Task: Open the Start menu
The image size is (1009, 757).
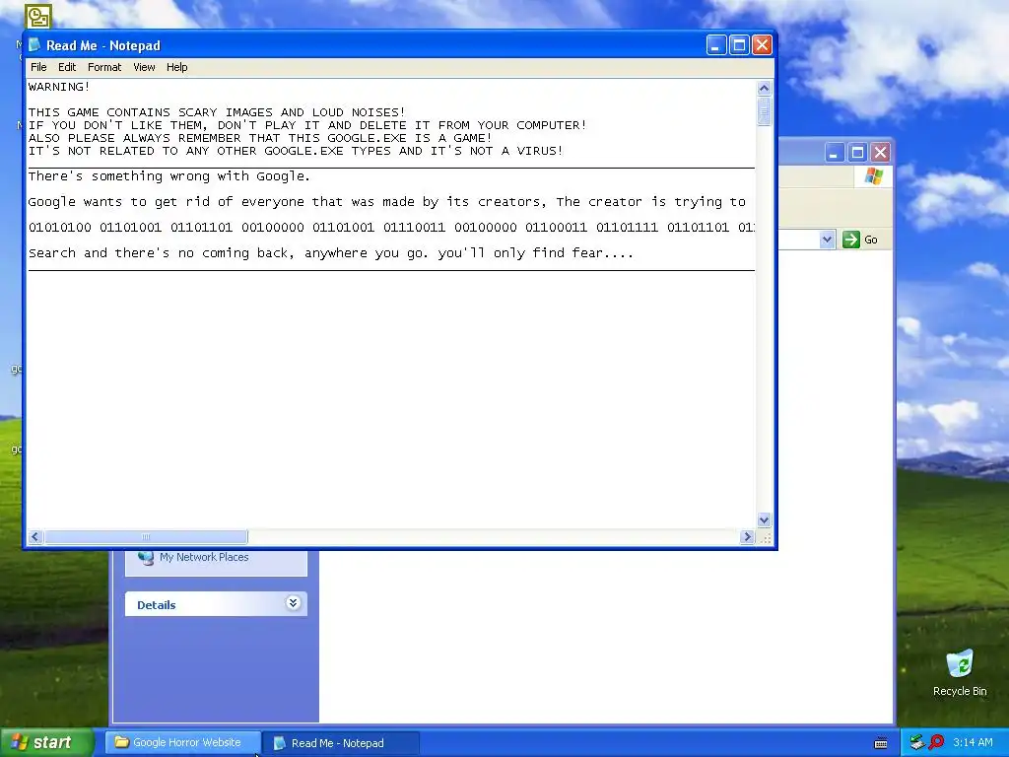Action: pos(47,743)
